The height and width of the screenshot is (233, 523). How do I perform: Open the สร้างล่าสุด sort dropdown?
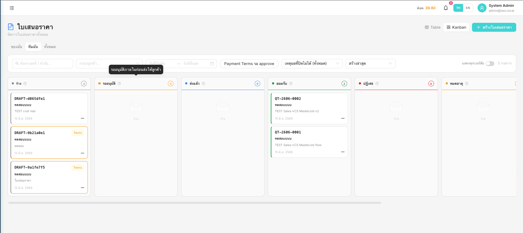pos(370,63)
